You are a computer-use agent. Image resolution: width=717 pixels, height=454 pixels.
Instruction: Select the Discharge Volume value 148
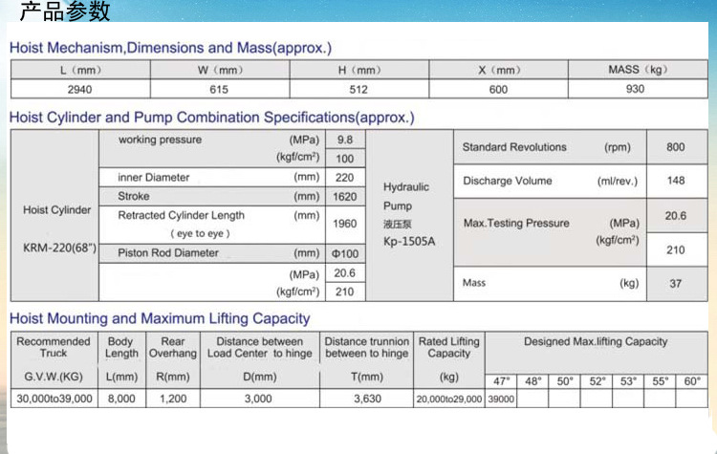pos(676,181)
